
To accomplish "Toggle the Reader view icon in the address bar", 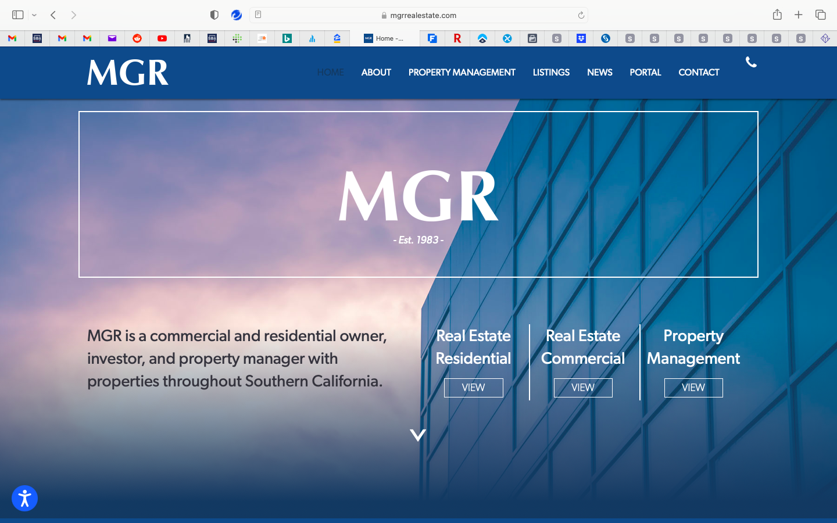I will (x=258, y=15).
